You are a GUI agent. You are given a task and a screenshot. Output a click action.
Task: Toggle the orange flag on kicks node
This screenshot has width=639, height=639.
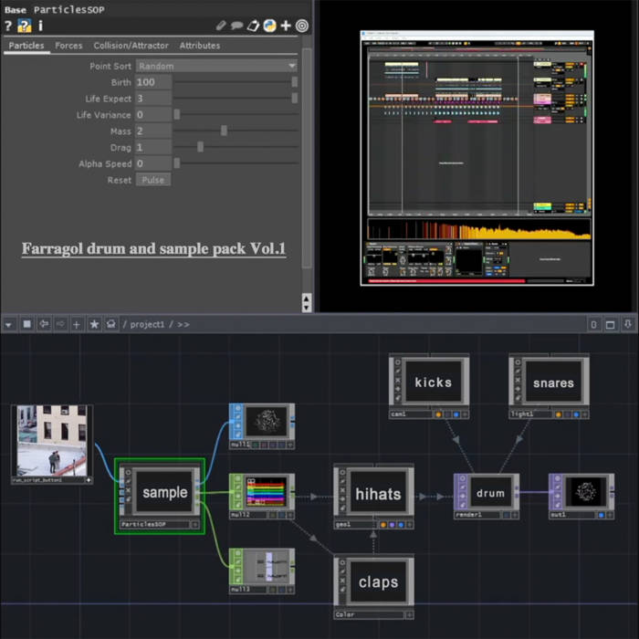click(439, 414)
